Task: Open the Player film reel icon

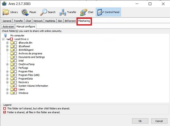Action: 25,12
